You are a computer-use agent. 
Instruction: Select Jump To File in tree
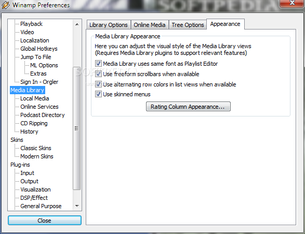pos(36,57)
